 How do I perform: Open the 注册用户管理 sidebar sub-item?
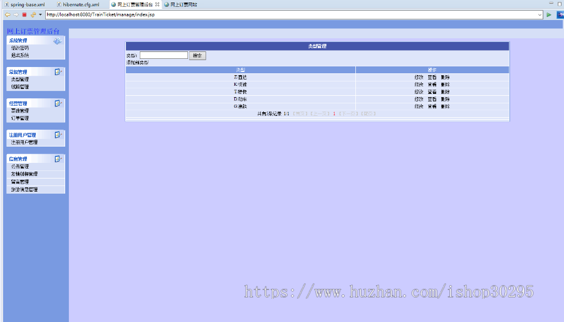24,142
